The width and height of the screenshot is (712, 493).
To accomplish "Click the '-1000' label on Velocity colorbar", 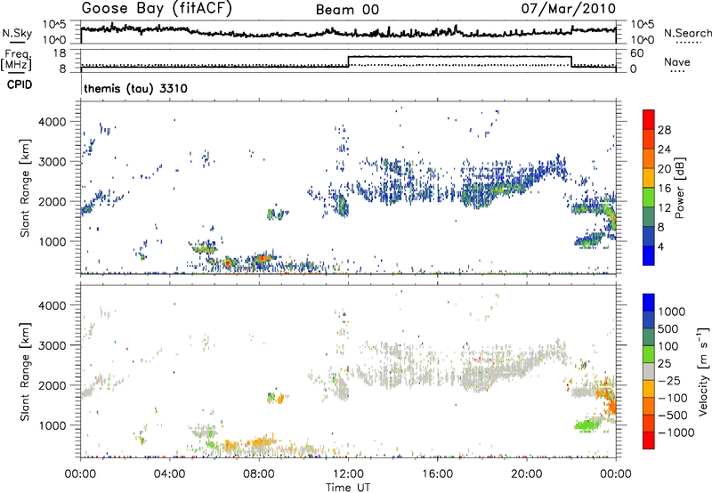I will [676, 432].
